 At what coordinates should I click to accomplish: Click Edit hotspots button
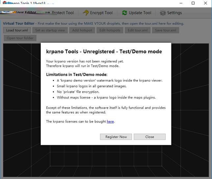point(110,30)
